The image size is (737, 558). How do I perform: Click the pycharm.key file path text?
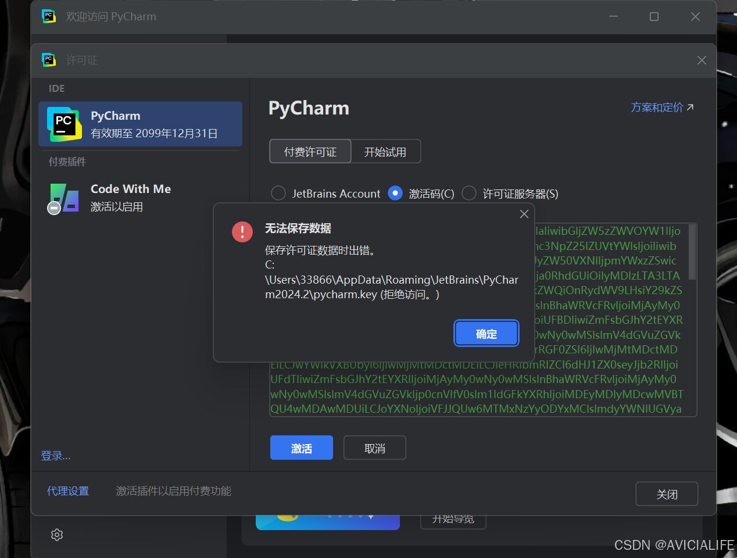tap(392, 280)
